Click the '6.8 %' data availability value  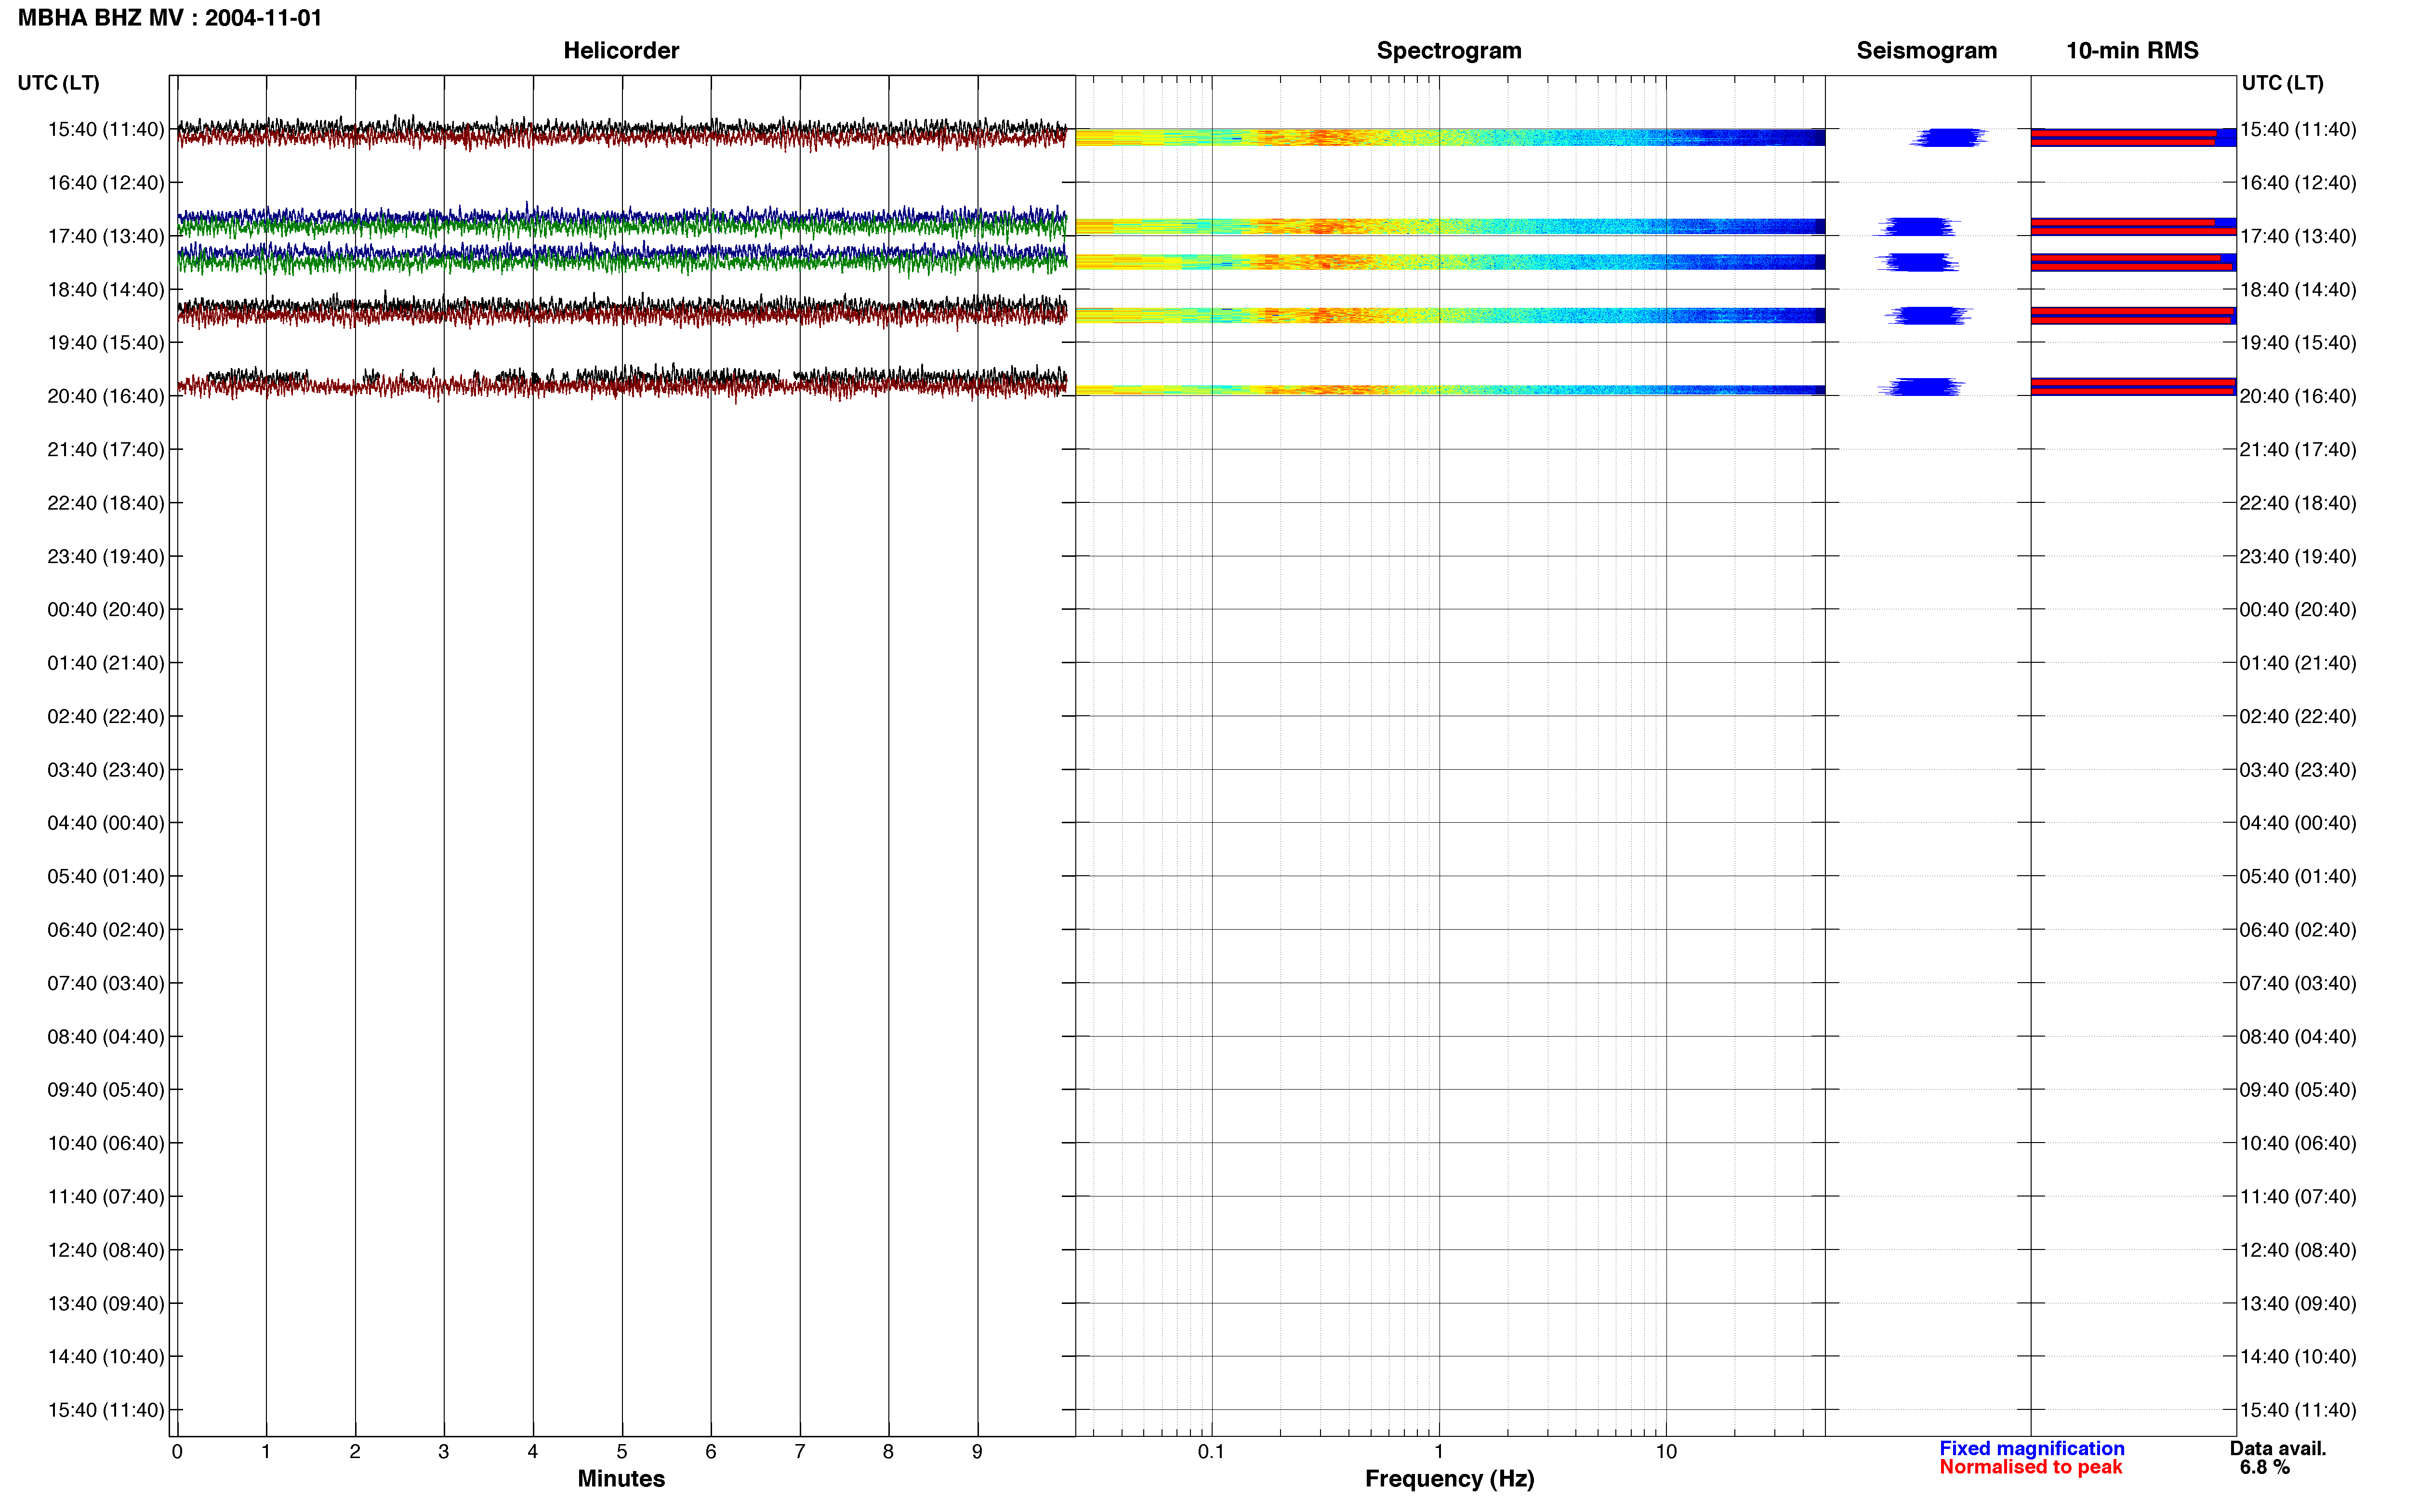pyautogui.click(x=2264, y=1467)
